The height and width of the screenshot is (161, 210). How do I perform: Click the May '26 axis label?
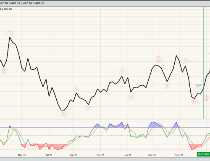pyautogui.click(x=179, y=155)
